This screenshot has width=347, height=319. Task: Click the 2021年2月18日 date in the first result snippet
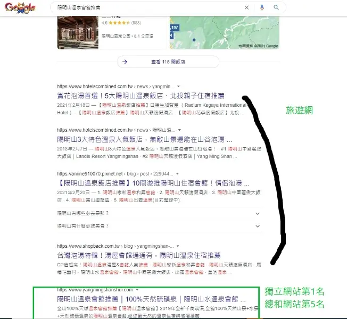click(x=73, y=105)
